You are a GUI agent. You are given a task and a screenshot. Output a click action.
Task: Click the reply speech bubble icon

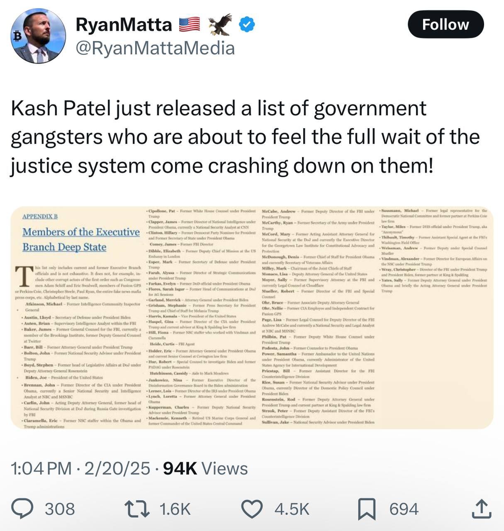(22, 509)
